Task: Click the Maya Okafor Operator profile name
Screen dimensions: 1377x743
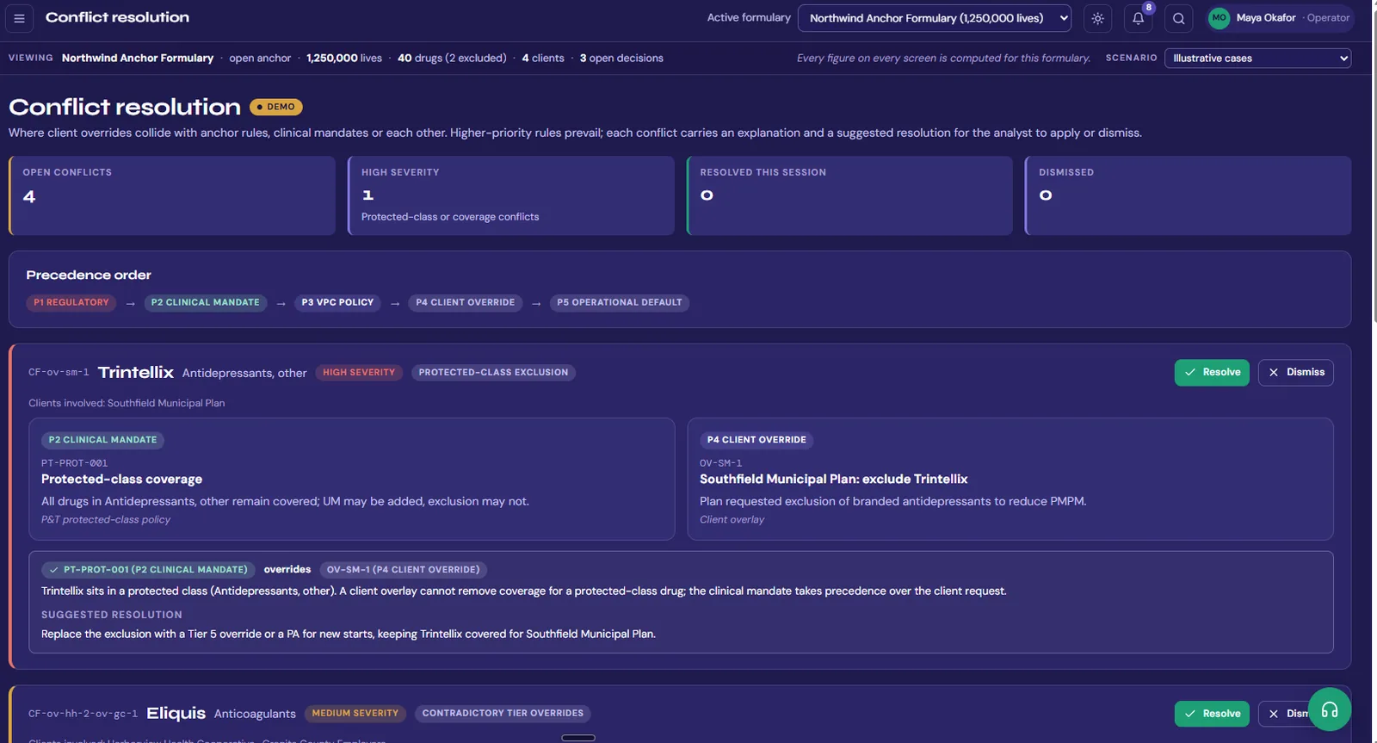Action: [x=1293, y=18]
